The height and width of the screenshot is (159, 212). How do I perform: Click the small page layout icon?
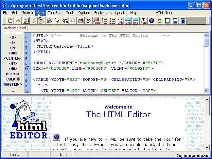point(159,21)
